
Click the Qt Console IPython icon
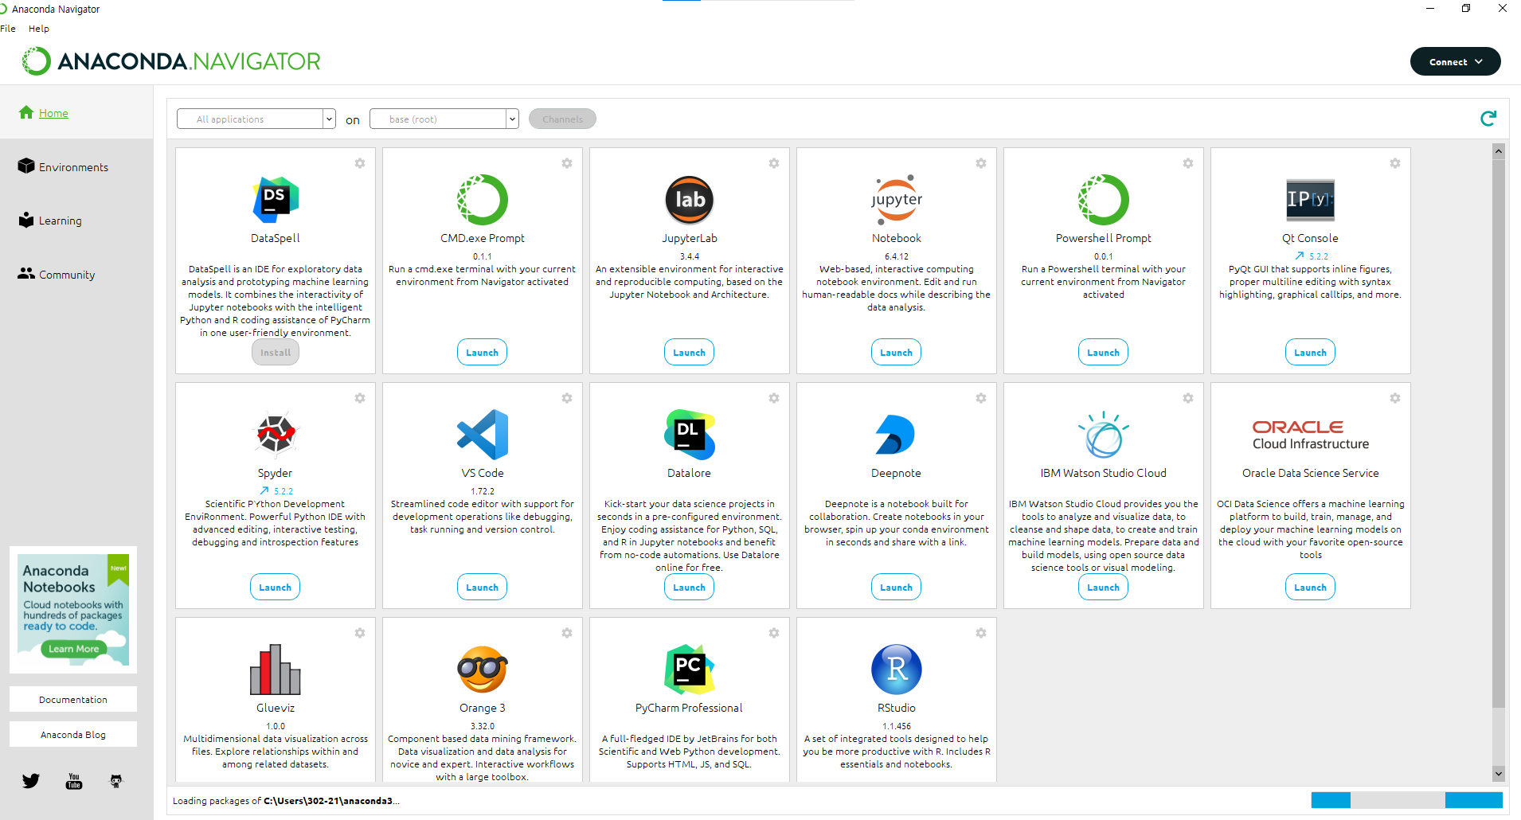(1311, 199)
